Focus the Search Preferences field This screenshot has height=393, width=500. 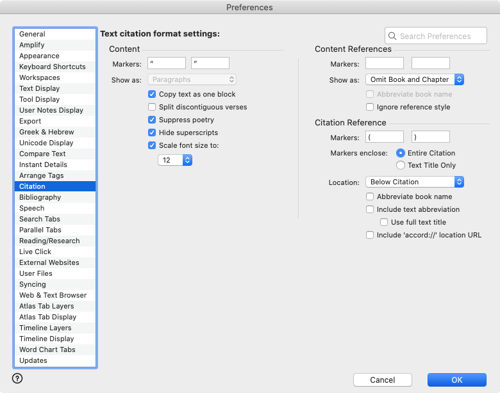pyautogui.click(x=441, y=36)
